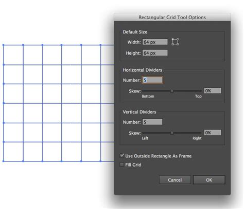
Task: Click the top-left anchor point of grid
Action: (x=4, y=45)
